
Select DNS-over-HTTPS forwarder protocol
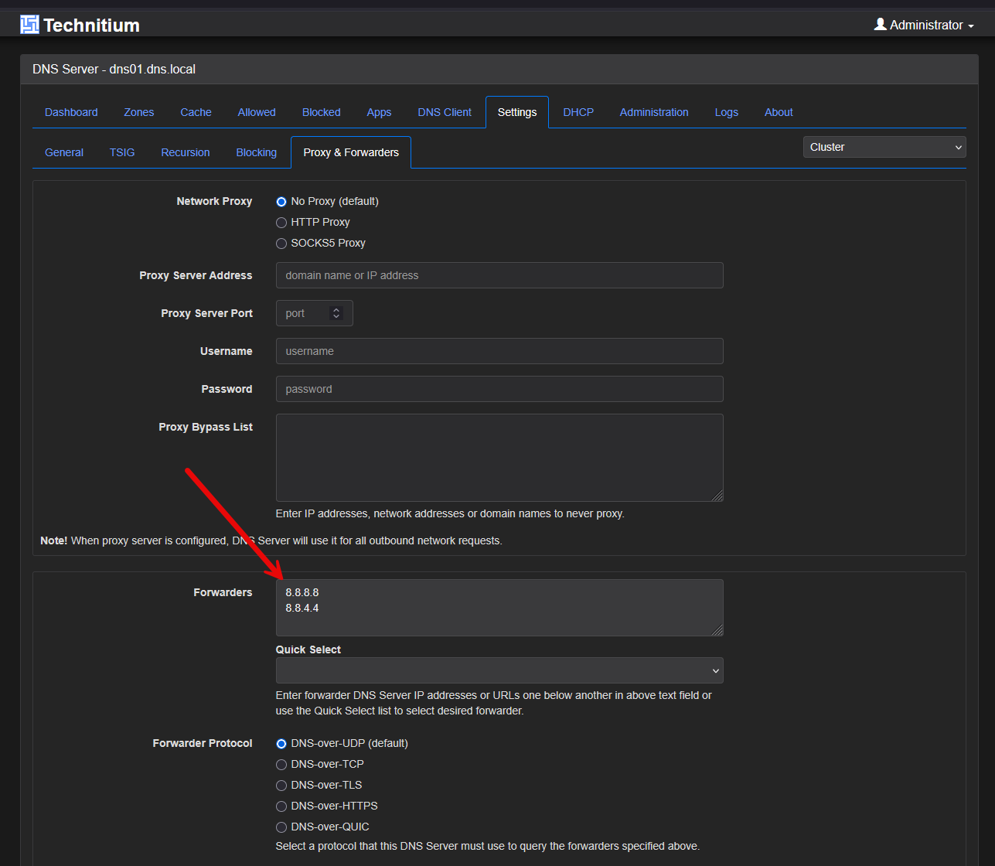tap(281, 806)
